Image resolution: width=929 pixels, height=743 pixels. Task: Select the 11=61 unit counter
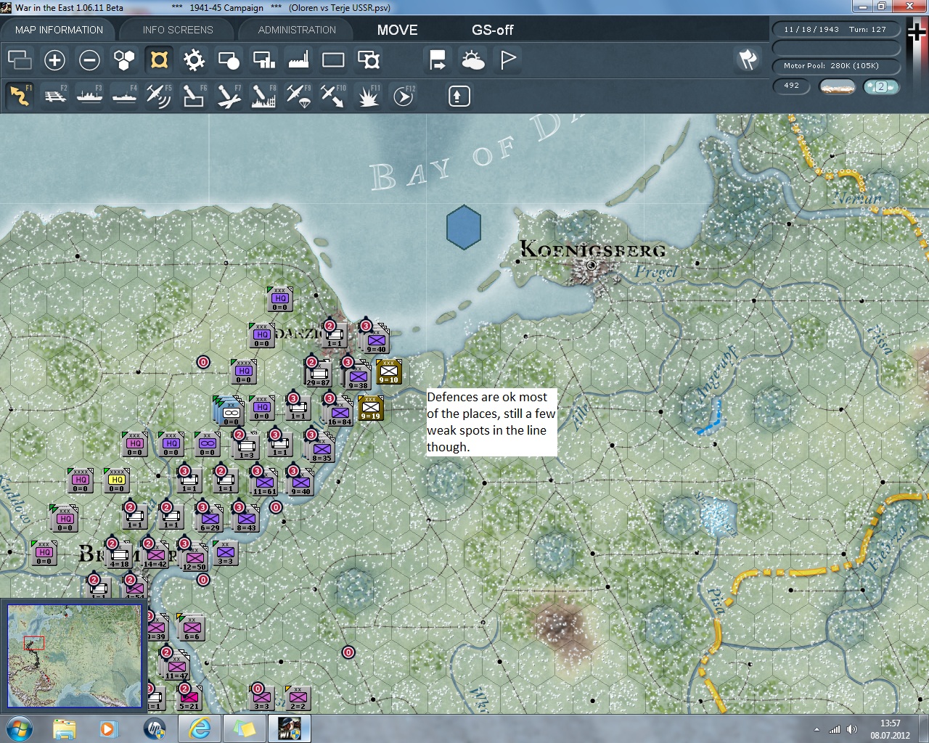pyautogui.click(x=264, y=483)
